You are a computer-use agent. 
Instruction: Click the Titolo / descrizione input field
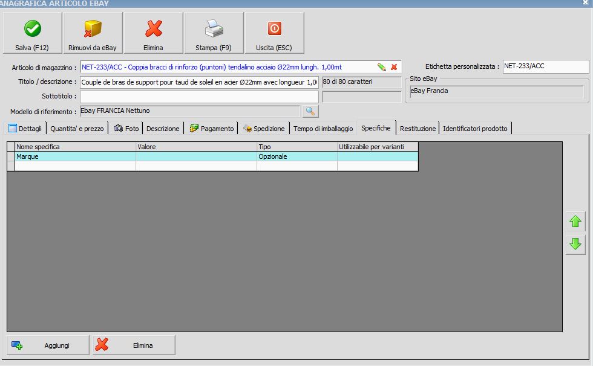tap(199, 82)
